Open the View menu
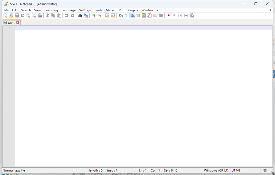Image resolution: width=275 pixels, height=175 pixels. (38, 10)
